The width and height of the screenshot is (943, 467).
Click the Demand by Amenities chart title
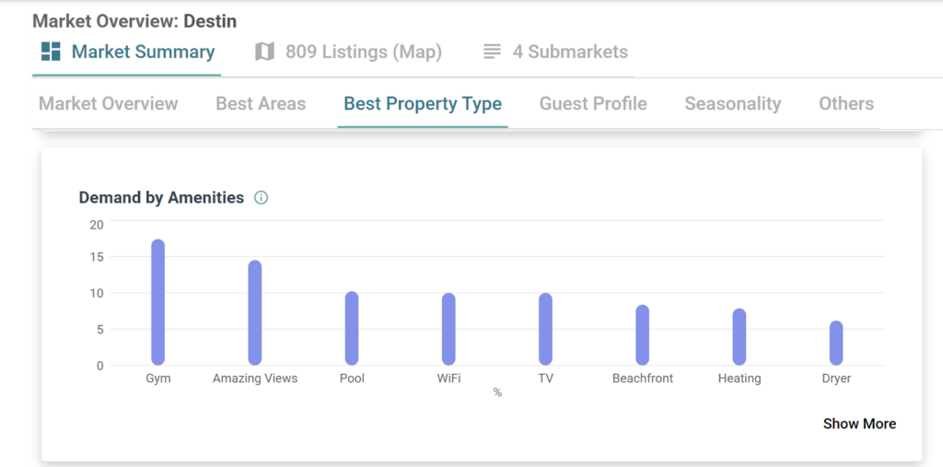point(161,197)
